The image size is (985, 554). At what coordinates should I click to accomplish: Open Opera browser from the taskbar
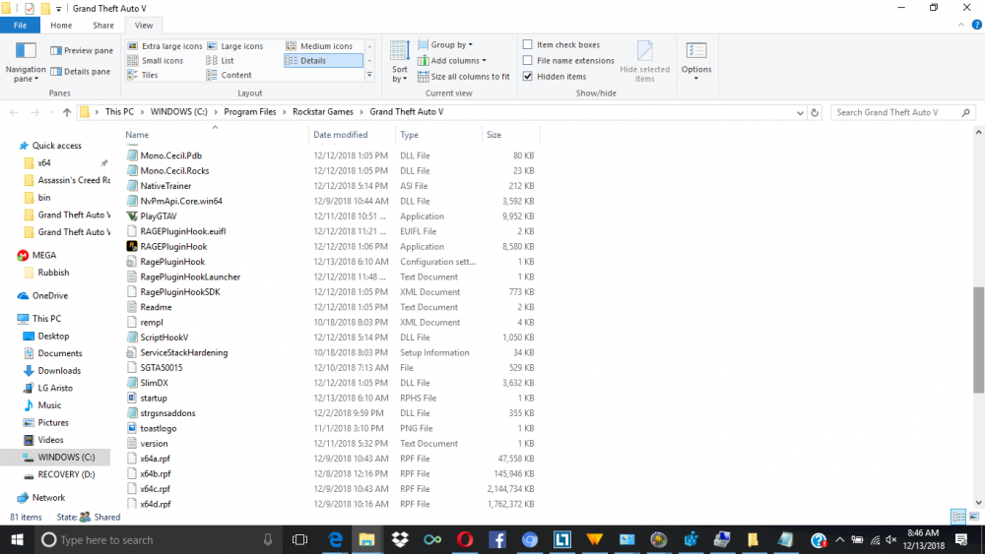(x=464, y=539)
